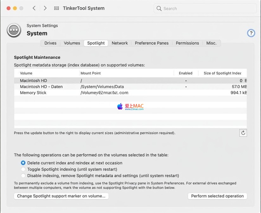This screenshot has width=261, height=213.
Task: Switch to the Network tab
Action: [x=120, y=43]
